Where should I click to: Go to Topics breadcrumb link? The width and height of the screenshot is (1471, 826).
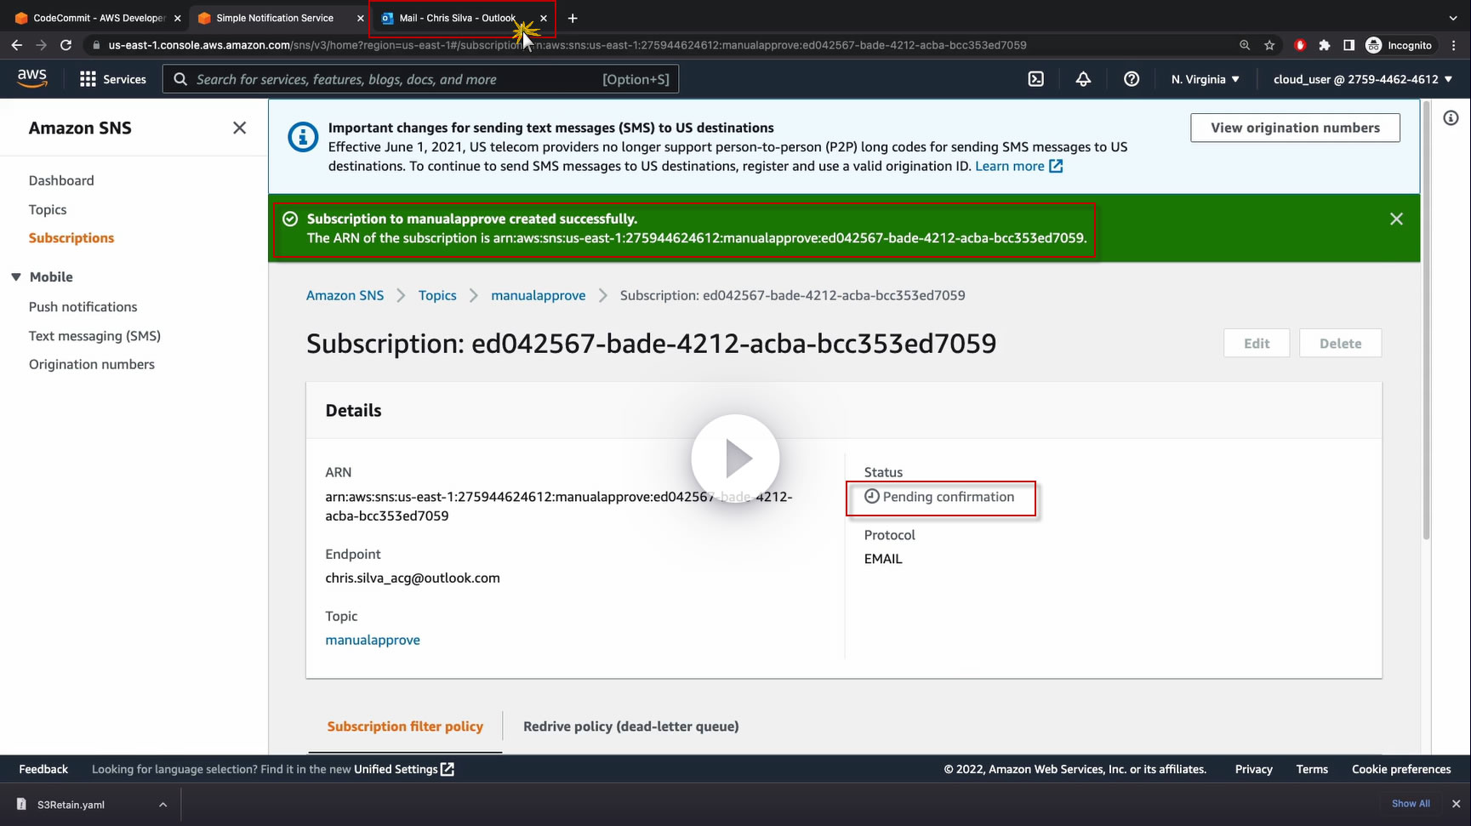[x=437, y=295]
